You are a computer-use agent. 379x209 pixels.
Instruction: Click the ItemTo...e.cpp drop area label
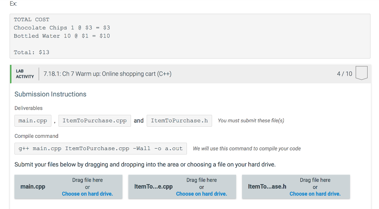[x=154, y=187]
